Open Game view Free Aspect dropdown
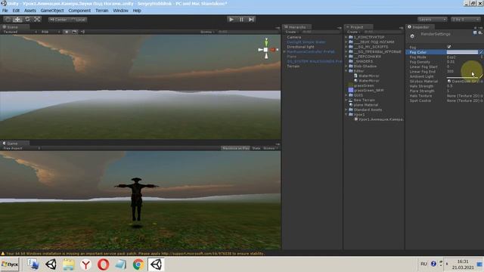This screenshot has width=484, height=272. click(x=22, y=148)
